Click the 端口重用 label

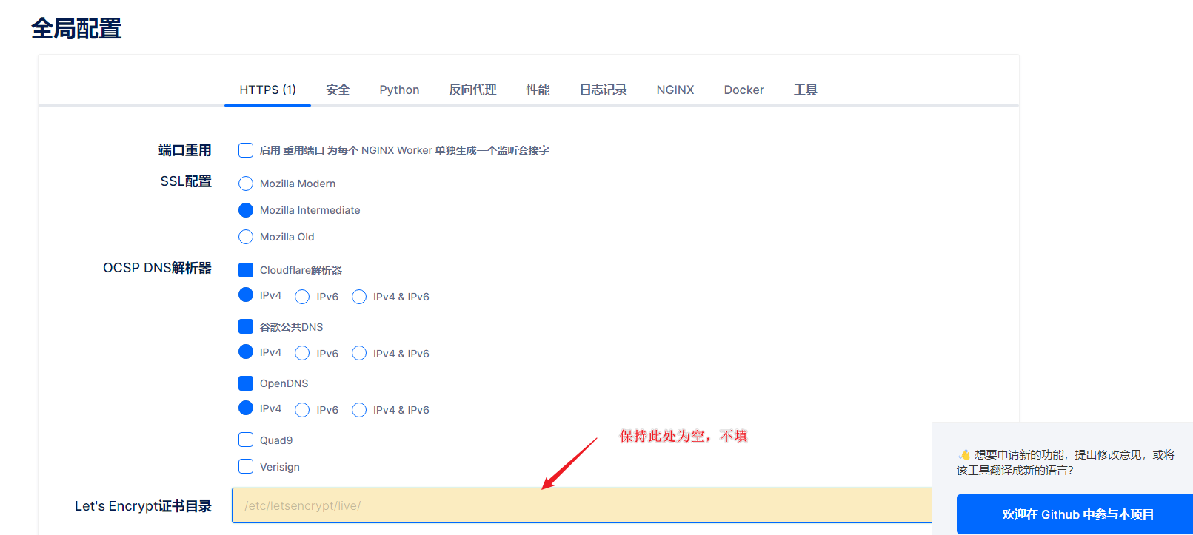pos(185,150)
